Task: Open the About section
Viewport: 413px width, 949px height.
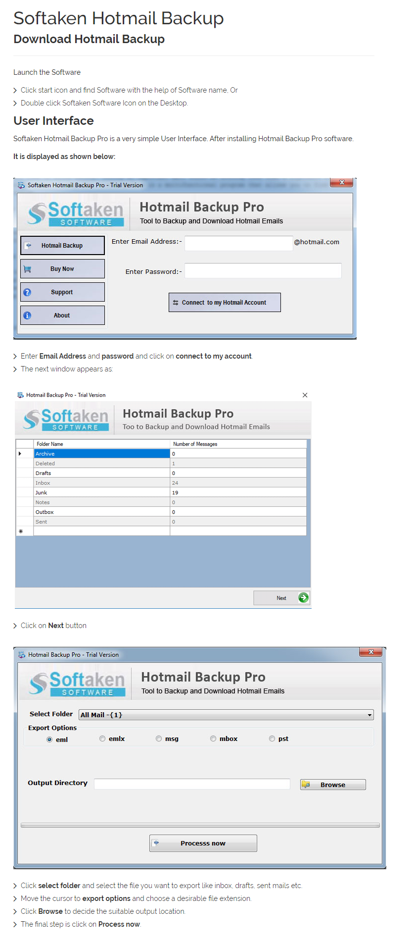Action: point(62,315)
